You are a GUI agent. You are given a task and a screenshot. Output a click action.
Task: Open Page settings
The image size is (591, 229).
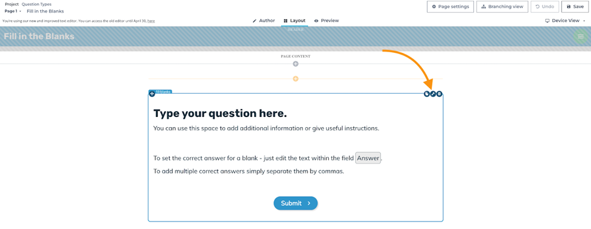450,6
